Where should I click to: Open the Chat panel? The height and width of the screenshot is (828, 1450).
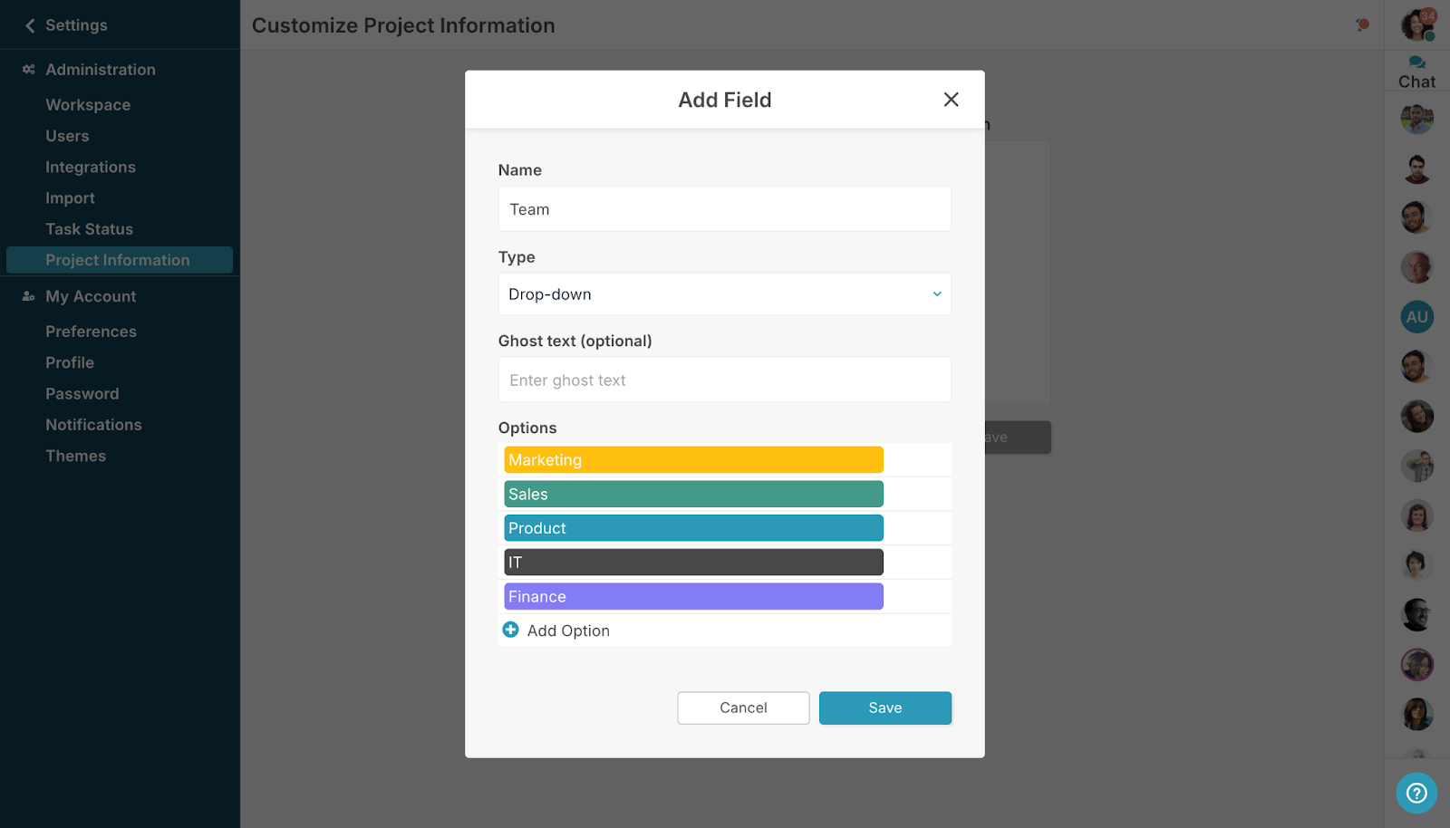pyautogui.click(x=1416, y=68)
